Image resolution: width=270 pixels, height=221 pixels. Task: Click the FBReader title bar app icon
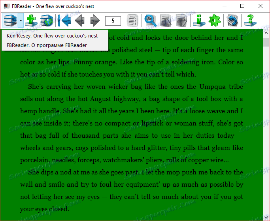coord(7,6)
